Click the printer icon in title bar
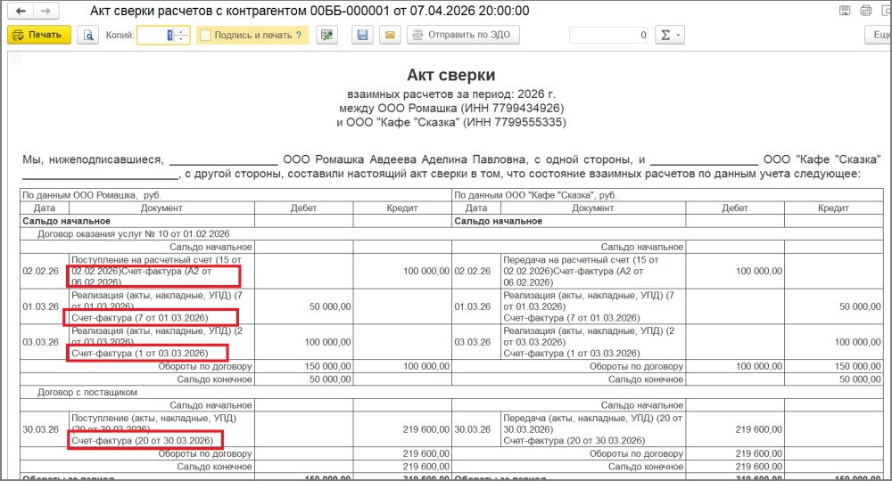The image size is (892, 481). [865, 12]
